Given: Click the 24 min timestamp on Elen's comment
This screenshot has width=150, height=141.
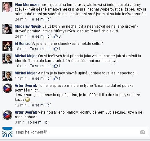Looking at the screenshot, I should pyautogui.click(x=21, y=19).
